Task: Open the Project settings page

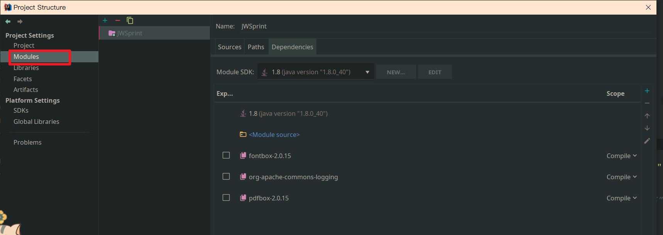Action: pyautogui.click(x=24, y=45)
